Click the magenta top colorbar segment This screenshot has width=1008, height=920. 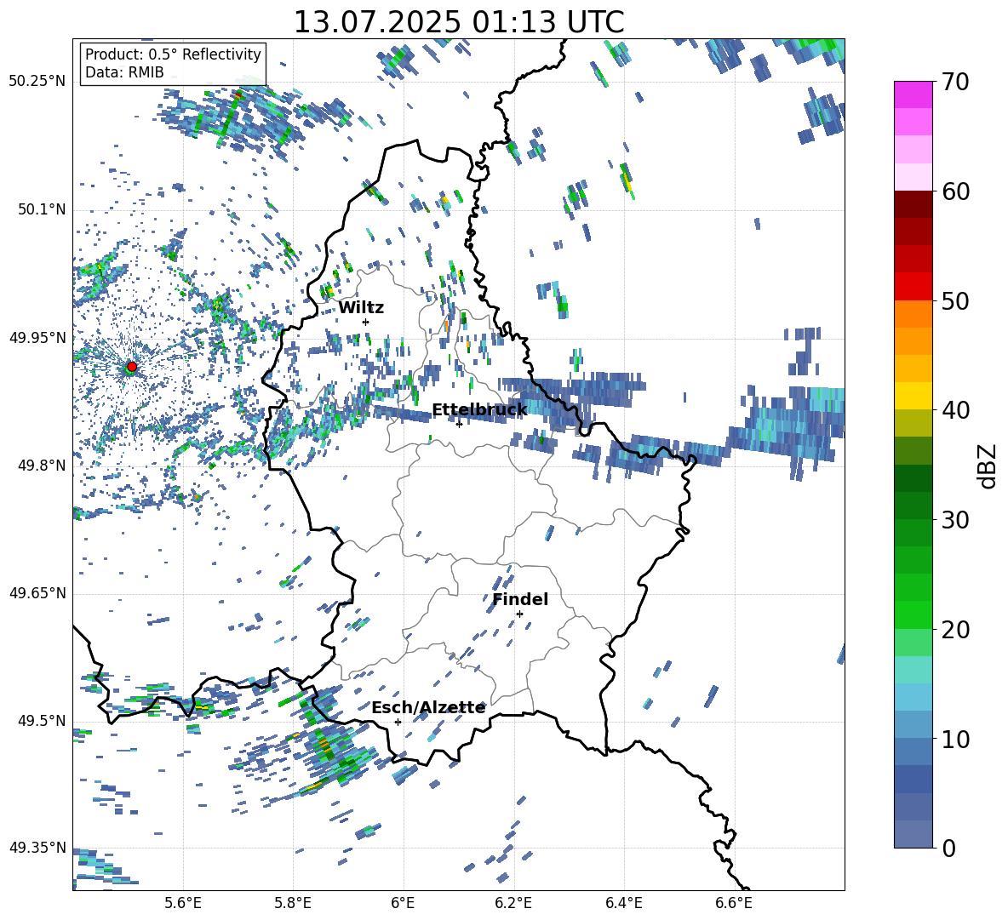[913, 94]
